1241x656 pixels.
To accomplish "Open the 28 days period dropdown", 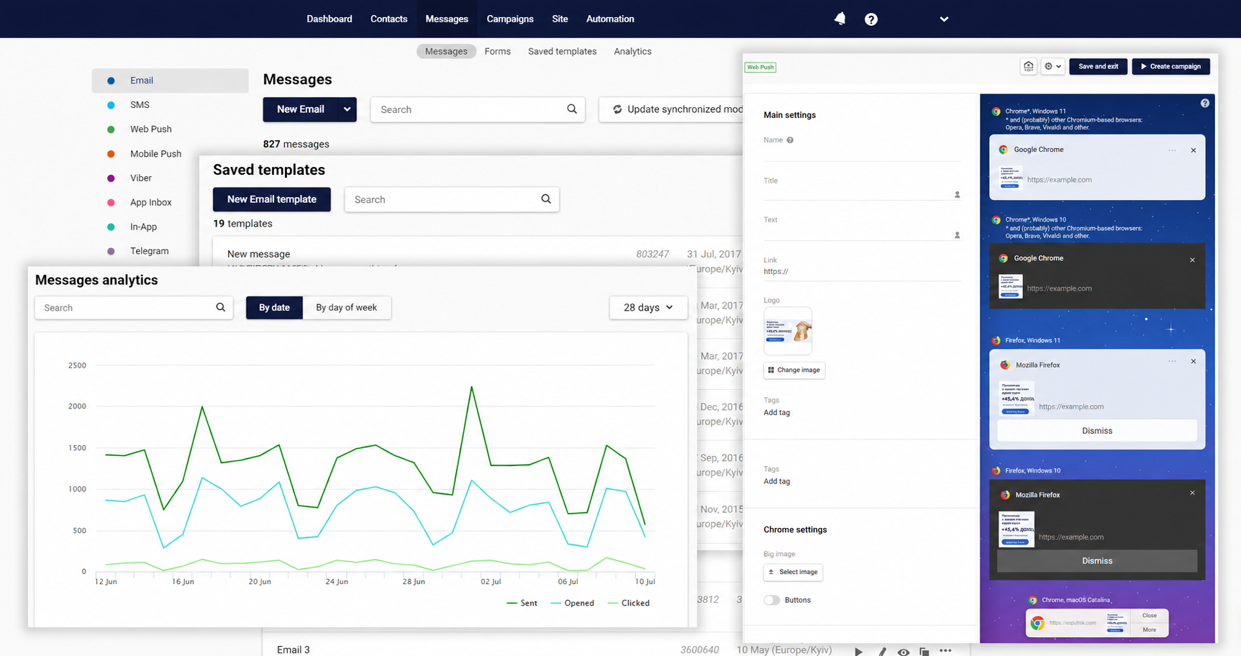I will point(648,308).
